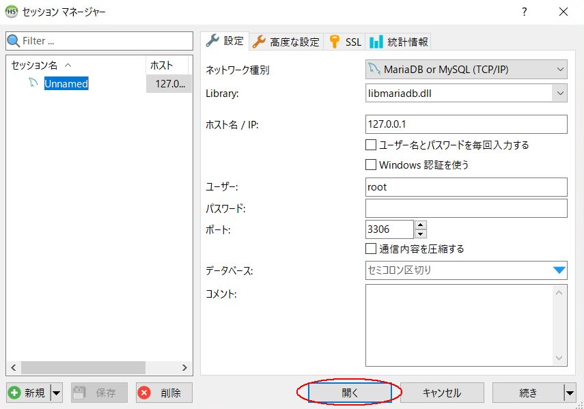Click the ユーザー field containing root
Image resolution: width=584 pixels, height=409 pixels.
[467, 187]
